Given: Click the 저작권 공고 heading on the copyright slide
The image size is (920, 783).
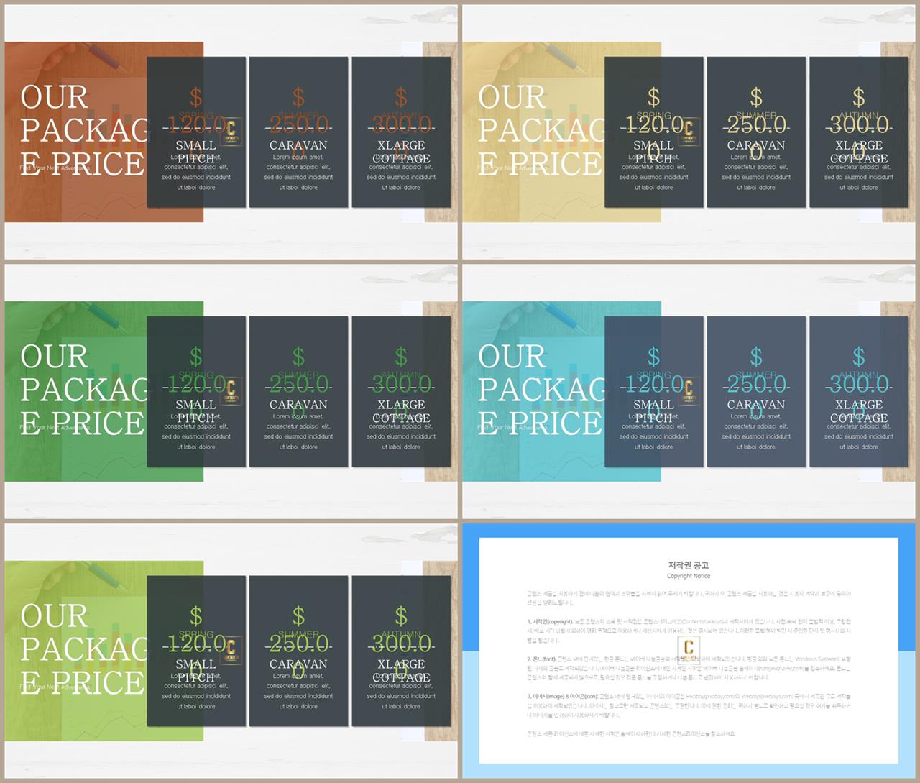Looking at the screenshot, I should pyautogui.click(x=689, y=565).
